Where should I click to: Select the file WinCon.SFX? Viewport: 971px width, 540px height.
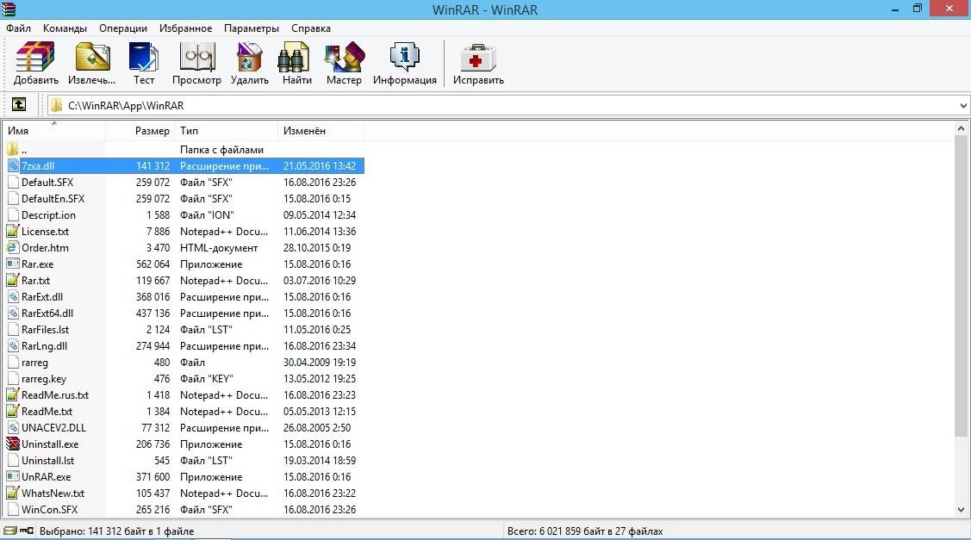coord(50,510)
